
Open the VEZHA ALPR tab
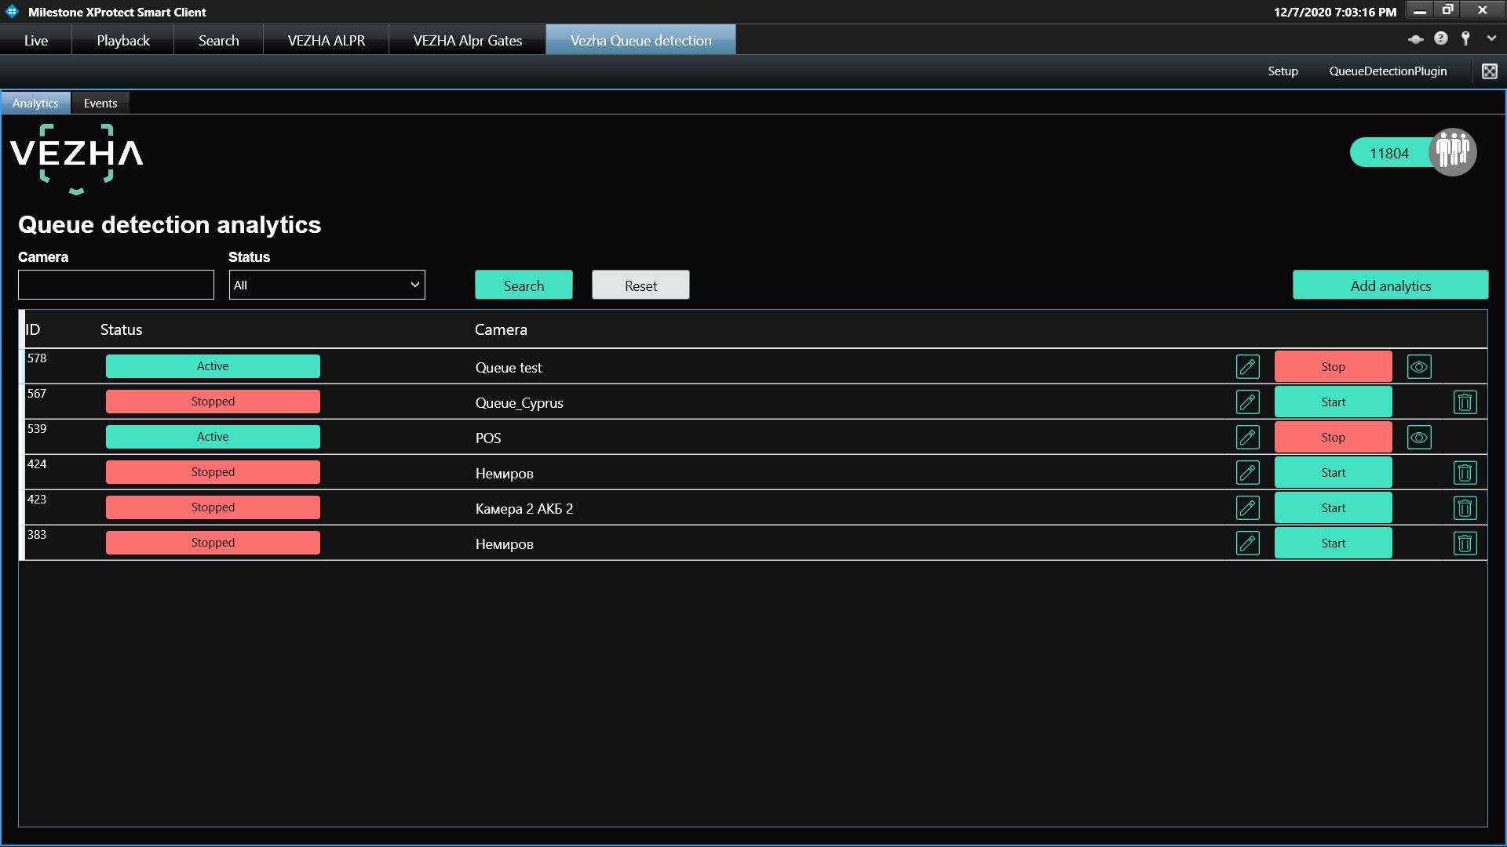click(x=327, y=40)
